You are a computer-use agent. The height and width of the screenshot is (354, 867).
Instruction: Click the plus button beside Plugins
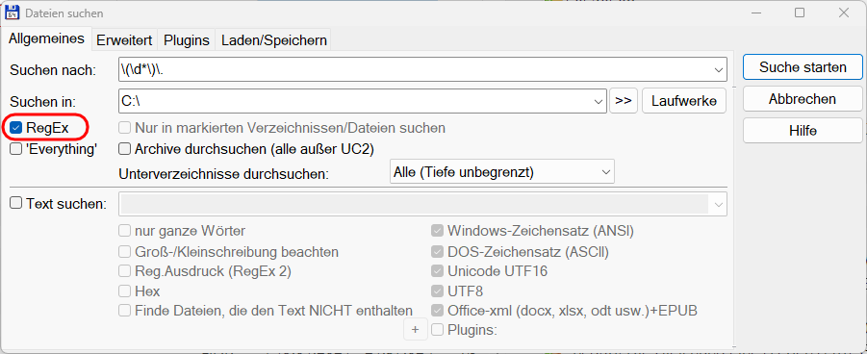[416, 330]
